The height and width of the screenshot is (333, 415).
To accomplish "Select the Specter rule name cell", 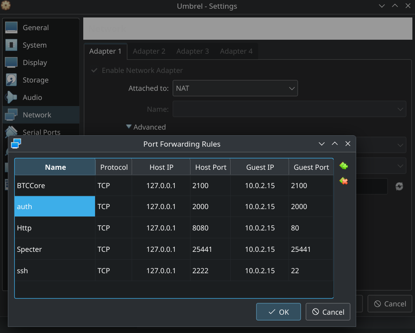I will click(x=55, y=249).
